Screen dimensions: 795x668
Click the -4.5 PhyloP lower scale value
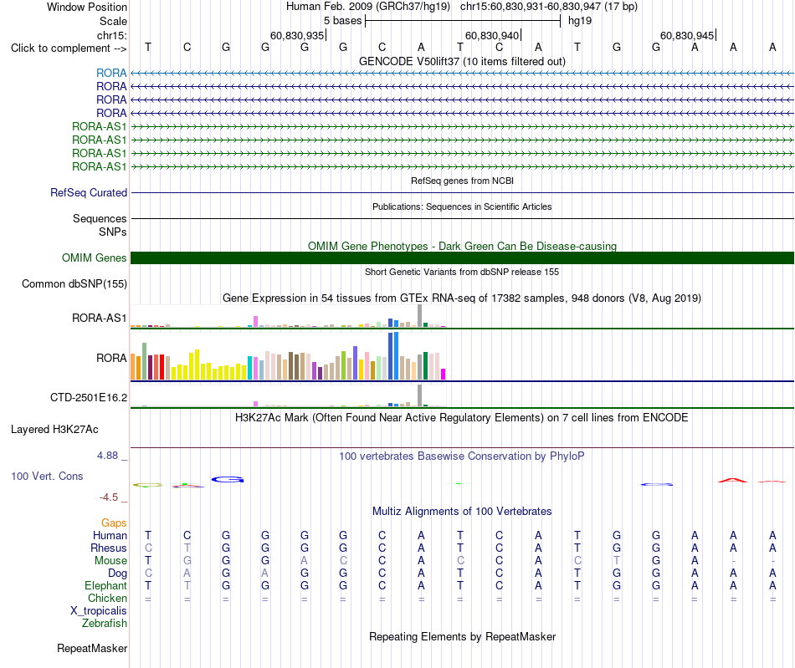click(x=109, y=497)
